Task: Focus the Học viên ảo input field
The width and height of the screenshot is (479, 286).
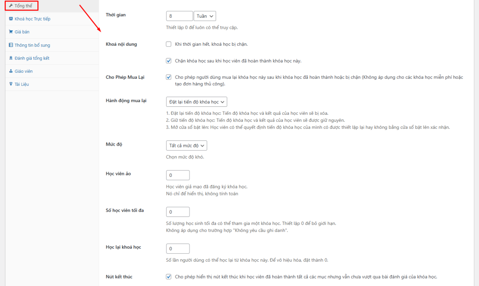Action: [x=178, y=175]
